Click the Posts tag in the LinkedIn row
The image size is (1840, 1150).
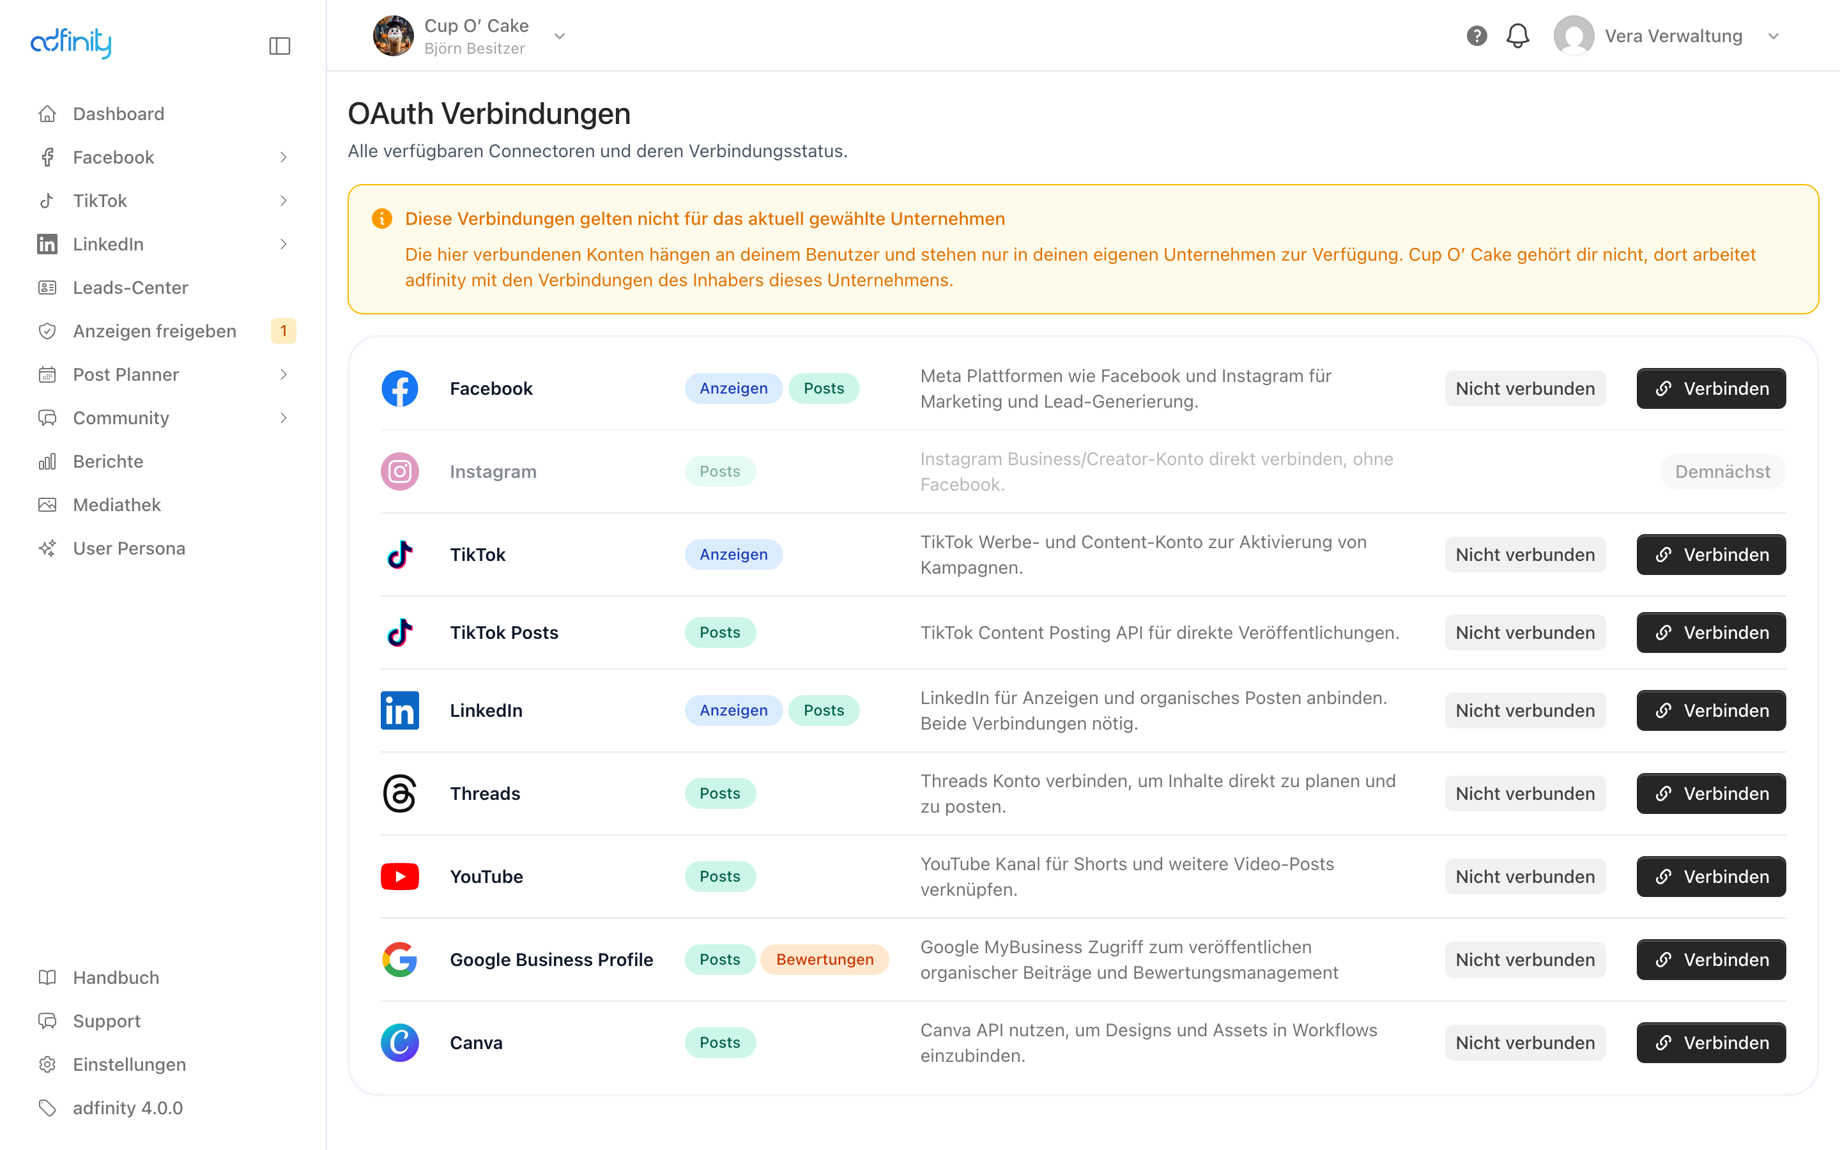coord(824,710)
